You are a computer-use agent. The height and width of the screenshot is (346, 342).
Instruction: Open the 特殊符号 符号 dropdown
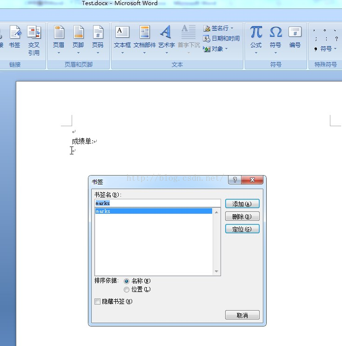[326, 49]
